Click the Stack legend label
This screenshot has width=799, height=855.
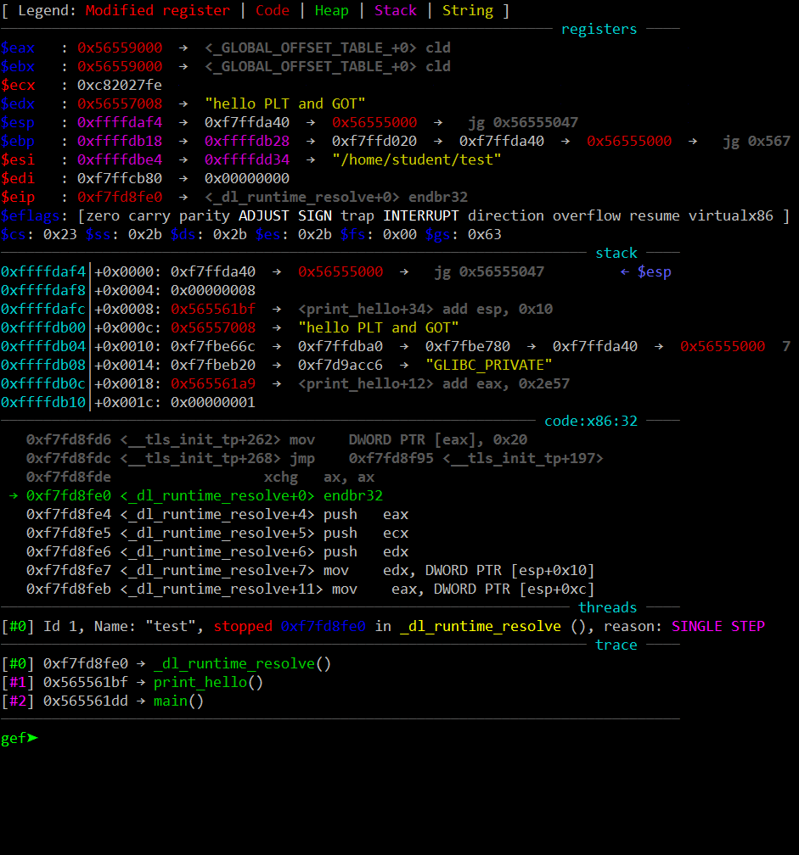[x=396, y=10]
